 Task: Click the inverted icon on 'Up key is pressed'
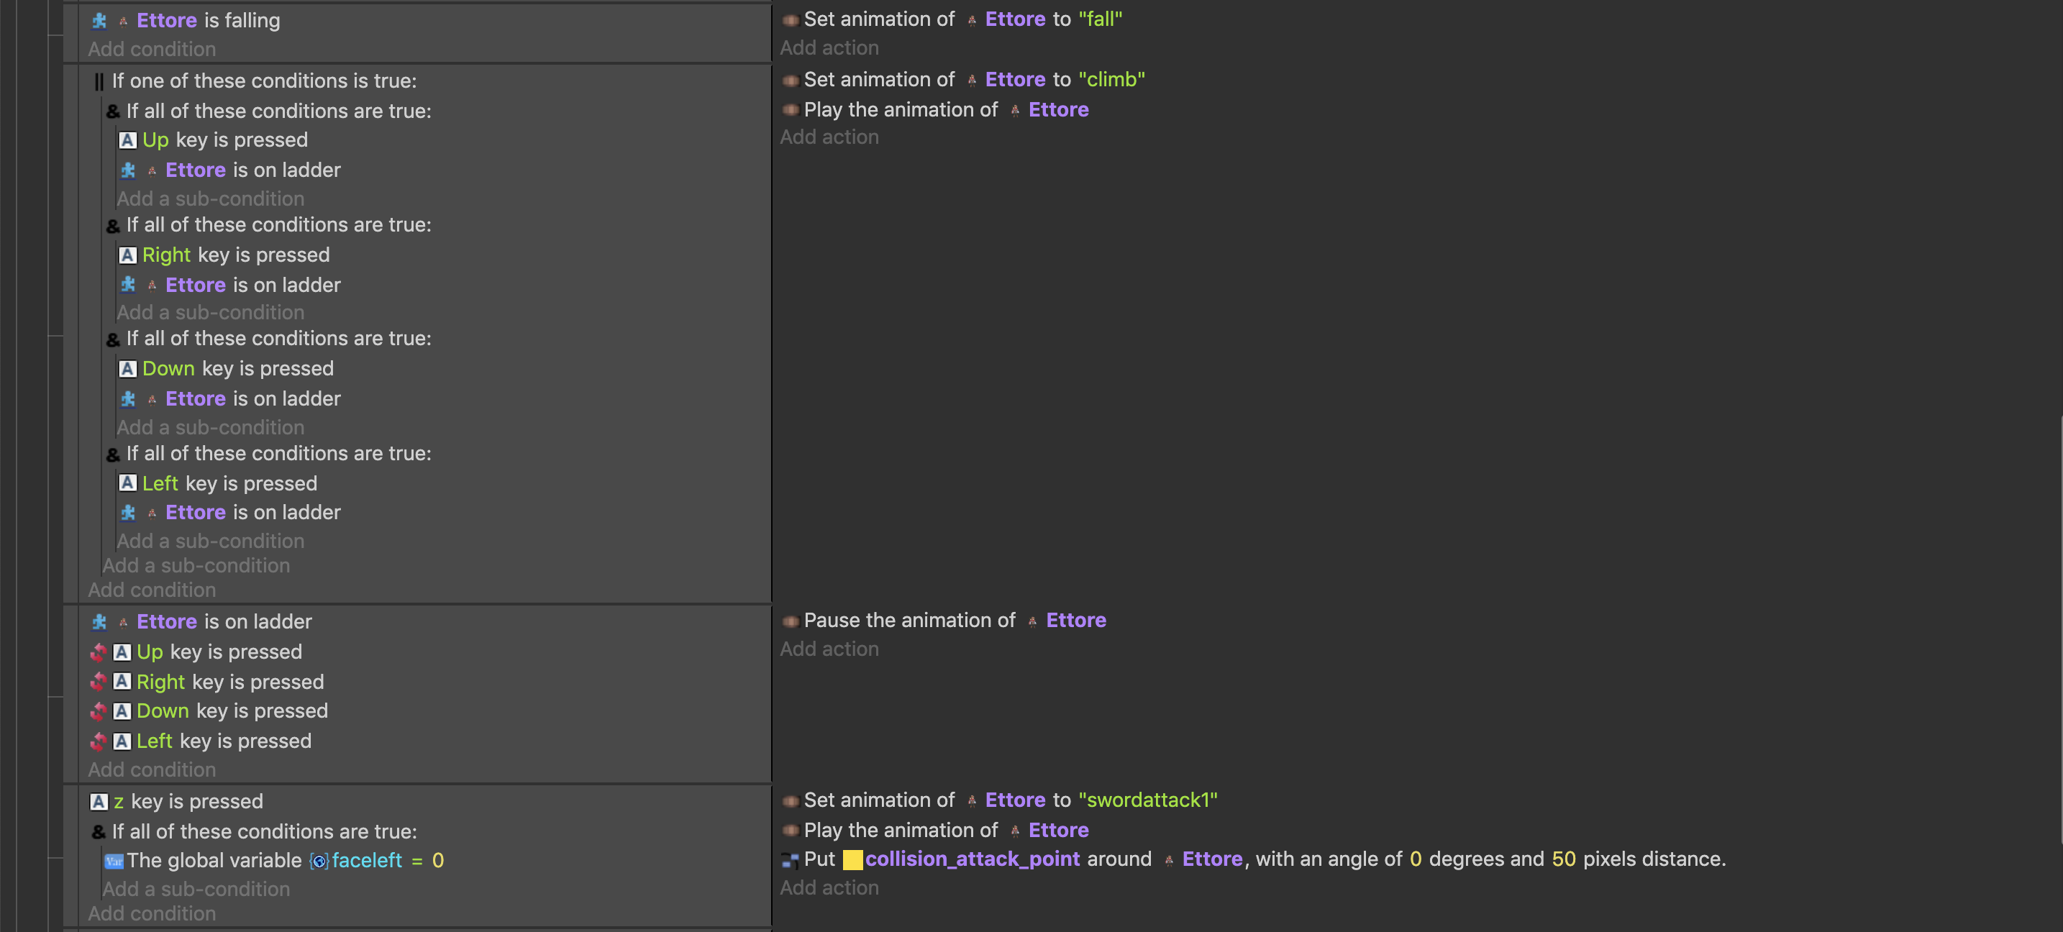pyautogui.click(x=99, y=652)
